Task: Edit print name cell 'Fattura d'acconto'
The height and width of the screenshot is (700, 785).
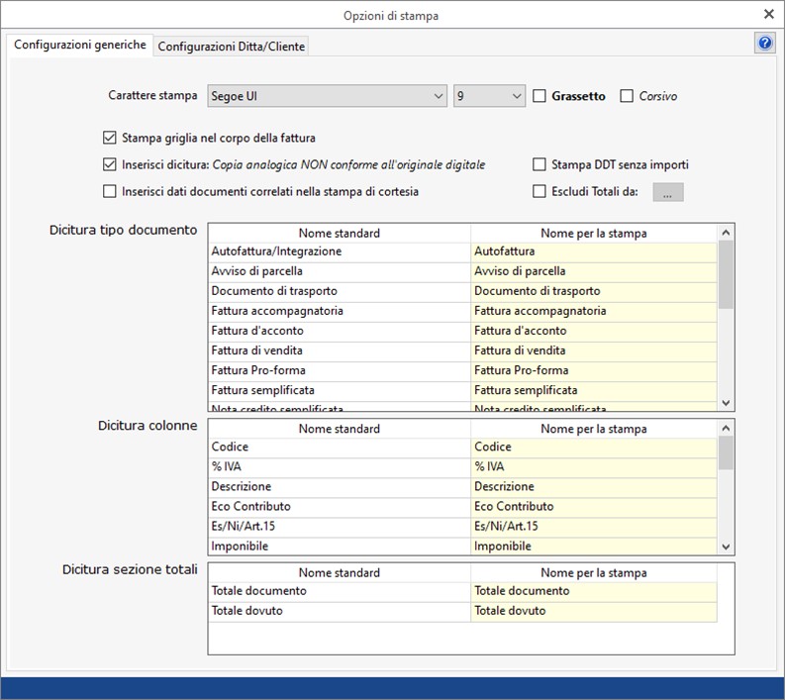Action: point(594,331)
